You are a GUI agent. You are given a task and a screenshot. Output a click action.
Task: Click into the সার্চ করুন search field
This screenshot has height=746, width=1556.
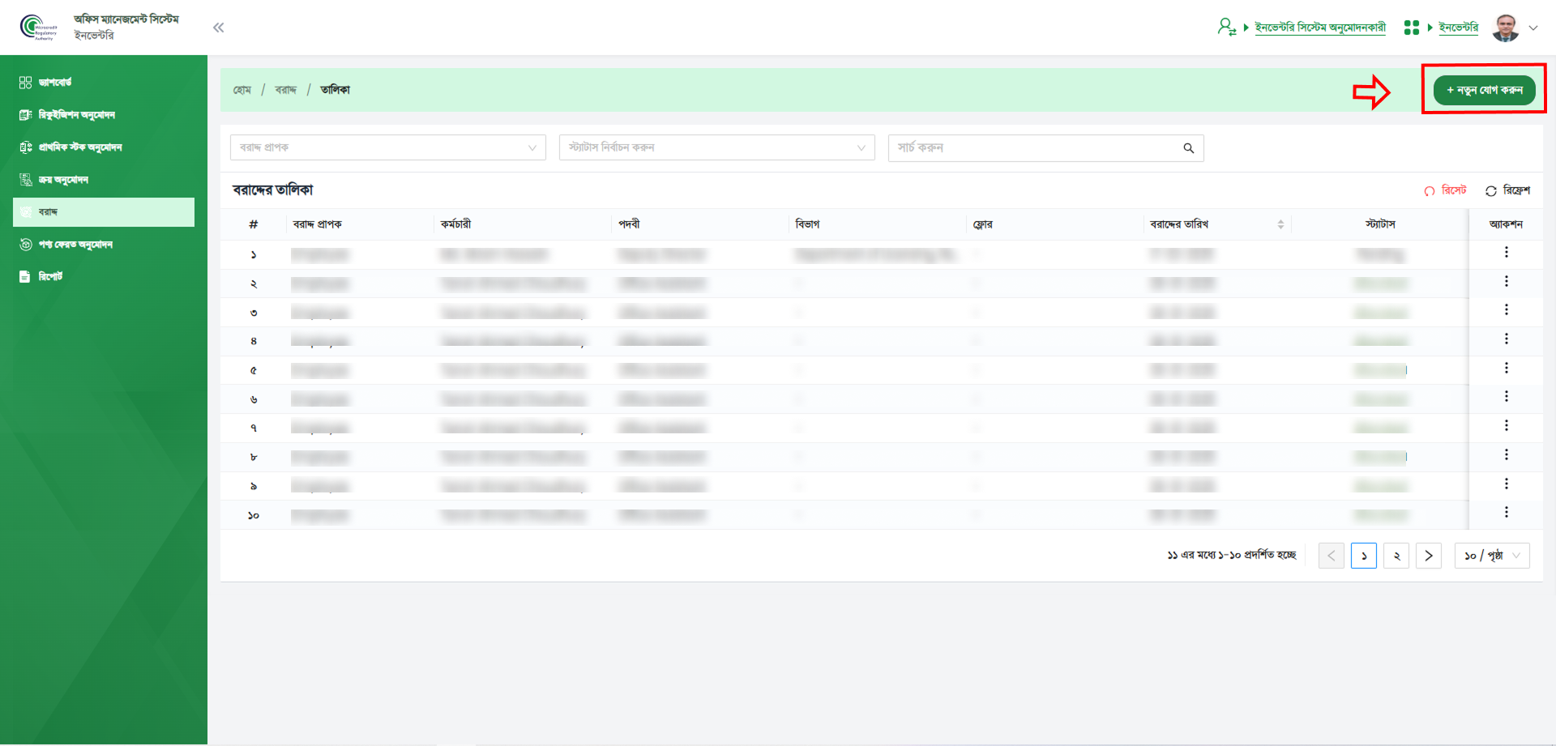pos(1033,148)
